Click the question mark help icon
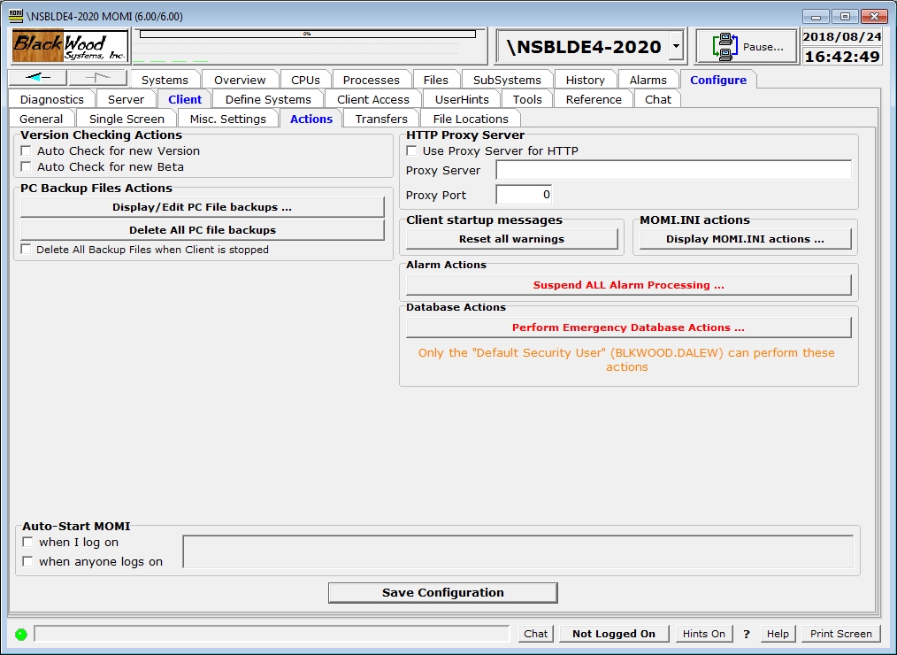 coord(747,634)
